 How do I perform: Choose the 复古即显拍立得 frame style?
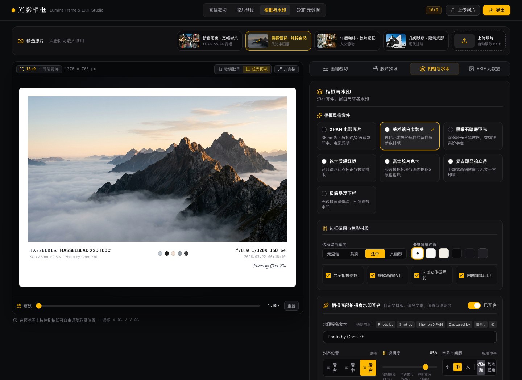tap(473, 168)
